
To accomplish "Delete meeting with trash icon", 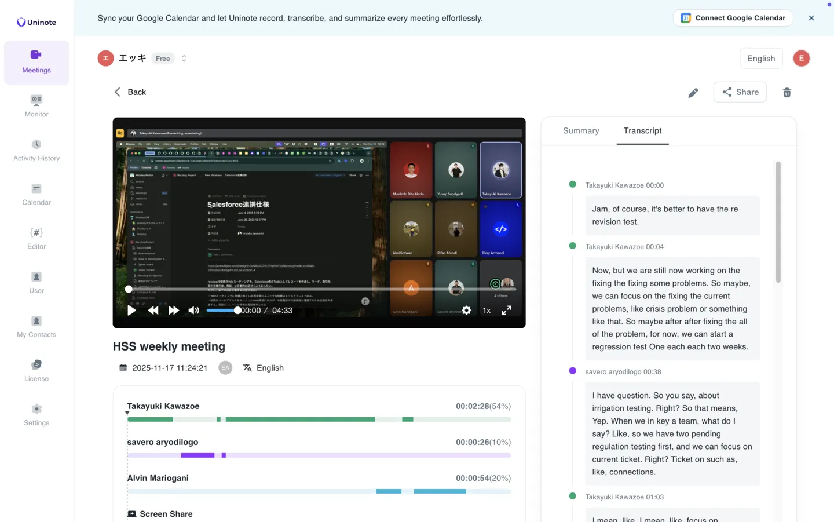I will (x=787, y=93).
